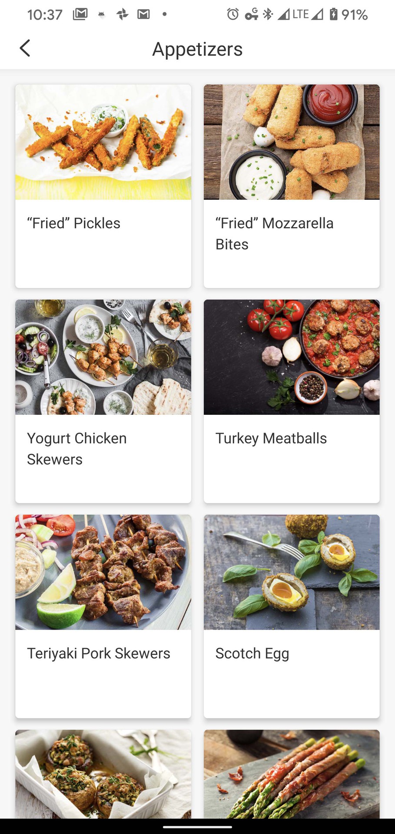Tap the Turkey Meatballs title
395x834 pixels.
(271, 438)
